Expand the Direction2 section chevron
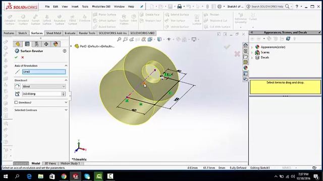323x181 pixels. [66, 103]
